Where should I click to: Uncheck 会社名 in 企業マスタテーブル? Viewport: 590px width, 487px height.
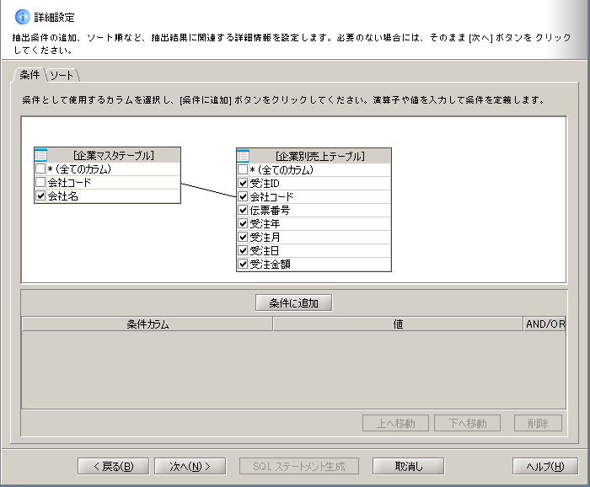[x=40, y=195]
